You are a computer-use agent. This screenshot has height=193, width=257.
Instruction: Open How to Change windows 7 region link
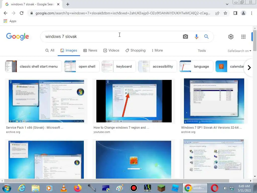click(121, 127)
